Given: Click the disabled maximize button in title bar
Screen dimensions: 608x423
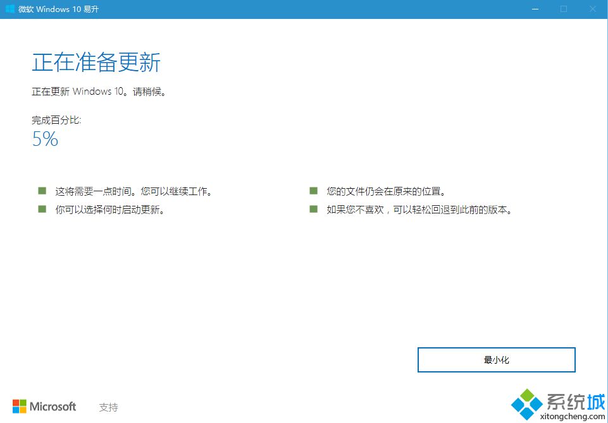Looking at the screenshot, I should pyautogui.click(x=564, y=9).
